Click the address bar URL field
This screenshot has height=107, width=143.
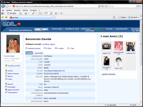coord(55,6)
